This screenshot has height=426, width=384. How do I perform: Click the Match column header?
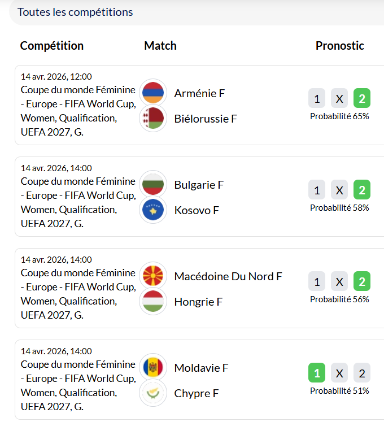160,46
